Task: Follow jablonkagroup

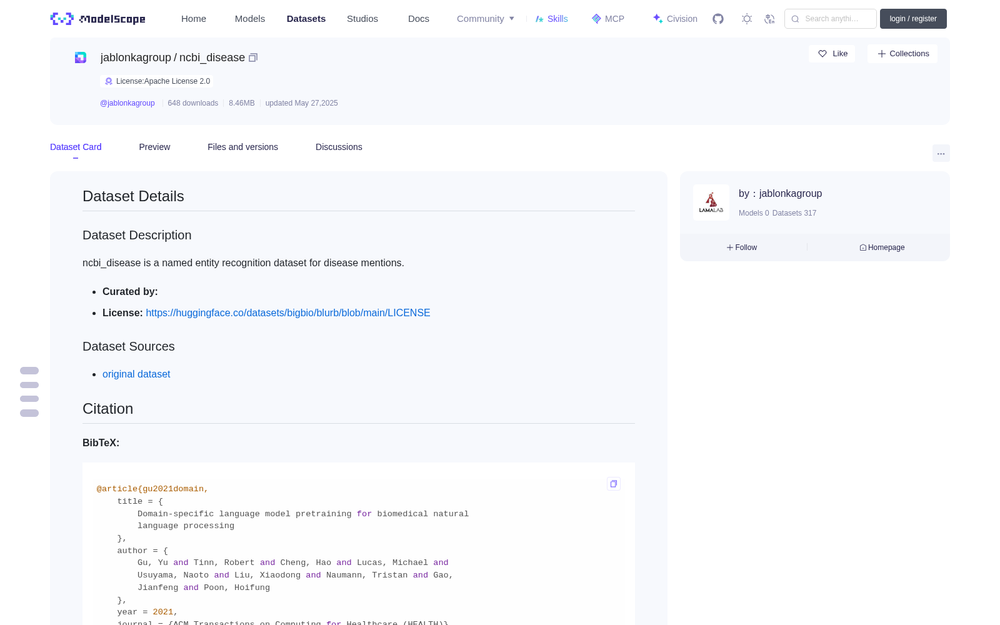Action: pos(742,247)
